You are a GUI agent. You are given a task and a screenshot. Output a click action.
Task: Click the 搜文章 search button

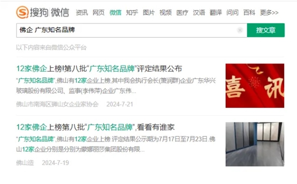point(266,30)
